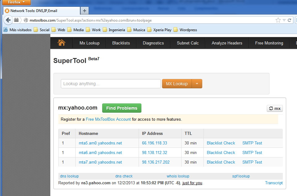Screen dimensions: 297x196
Task: Open the Social bookmark folder
Action: pos(41,30)
